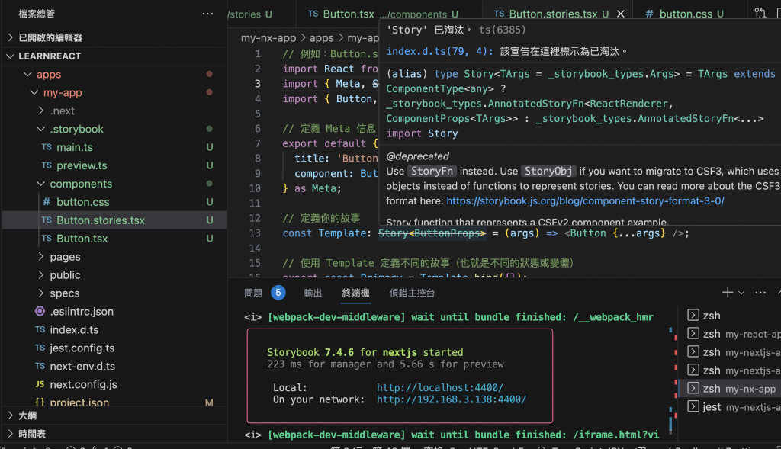Open terminal panel more actions ellipsis
This screenshot has height=449, width=781.
(760, 293)
